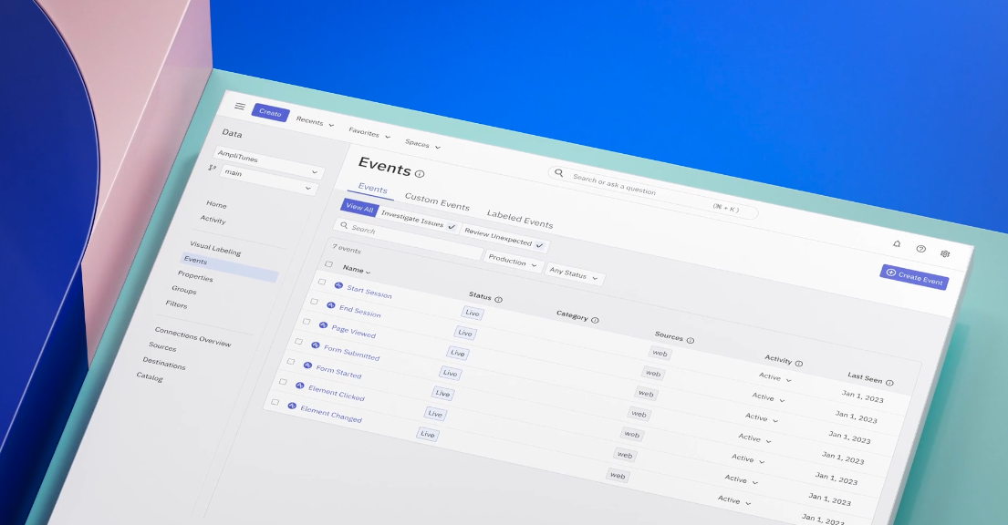Click the Create button
Screen dimensions: 1008x525
(x=270, y=112)
